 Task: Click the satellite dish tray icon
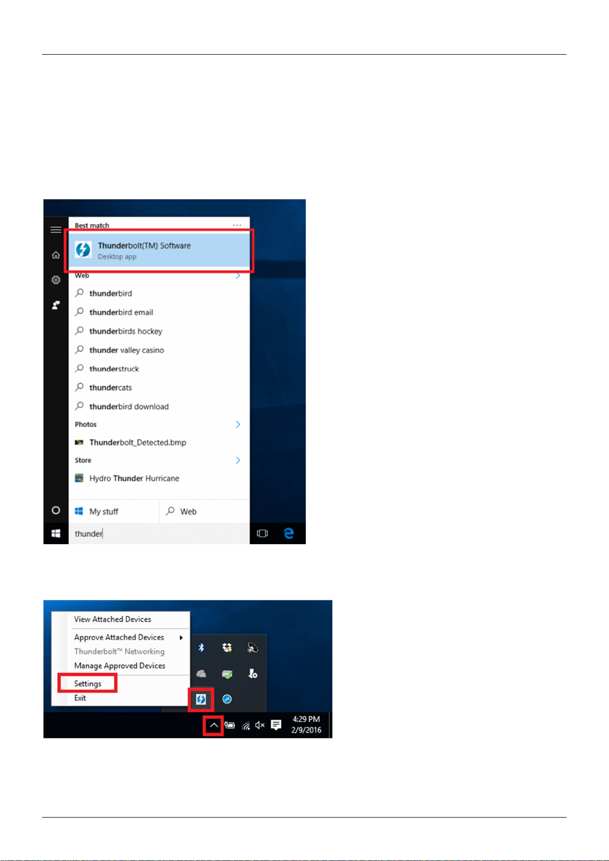click(x=253, y=648)
